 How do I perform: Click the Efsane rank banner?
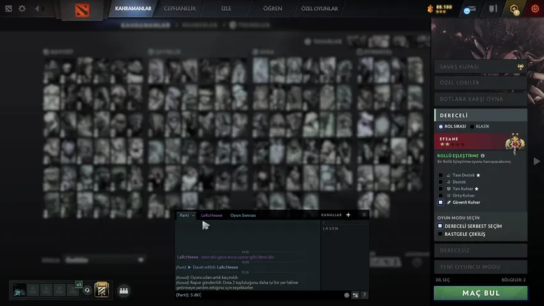(480, 142)
